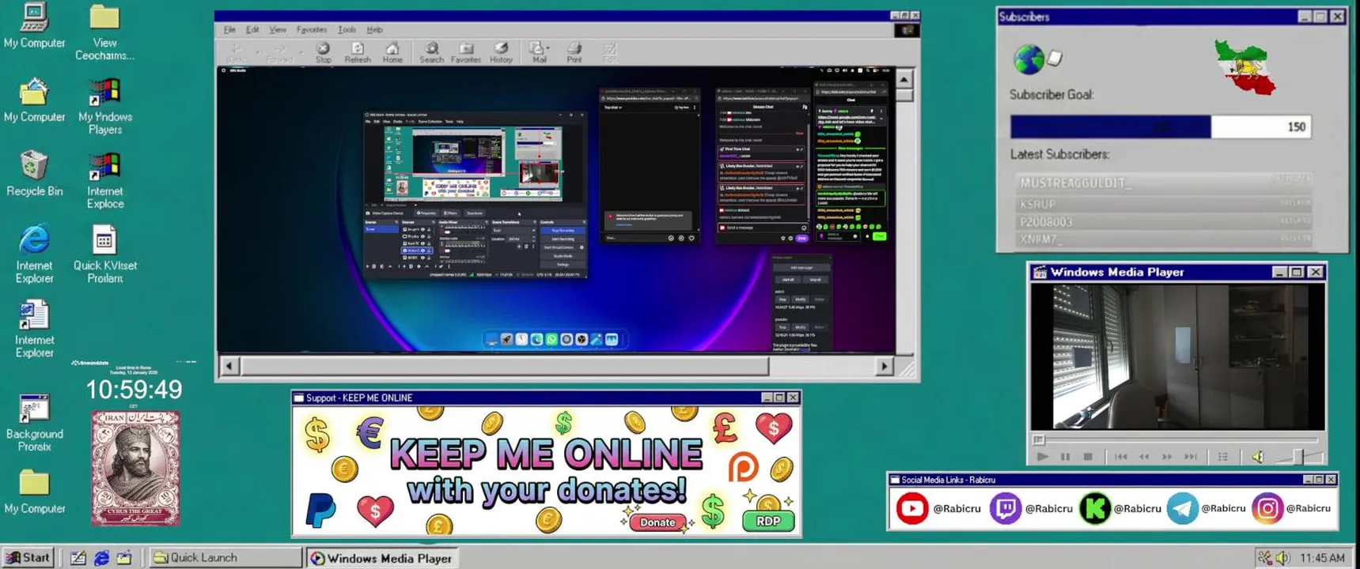Image resolution: width=1360 pixels, height=569 pixels.
Task: Select subscriber KSRUP in the list
Action: (1163, 203)
